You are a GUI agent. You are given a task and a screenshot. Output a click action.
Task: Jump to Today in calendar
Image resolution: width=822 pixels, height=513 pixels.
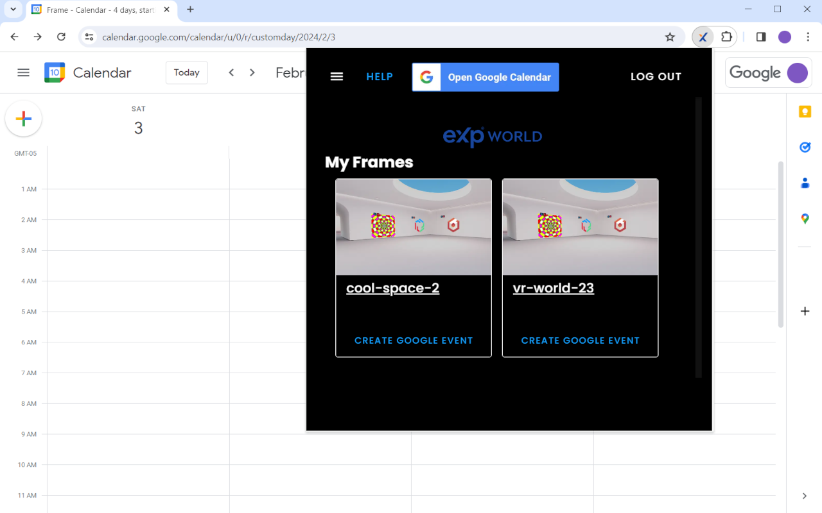(x=187, y=72)
